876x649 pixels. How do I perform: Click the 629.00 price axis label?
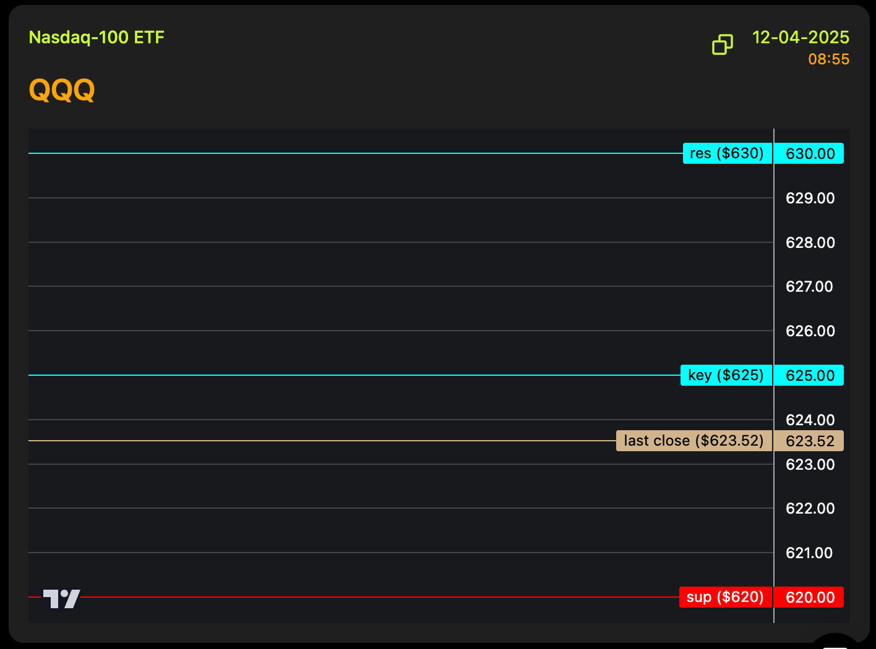[810, 198]
